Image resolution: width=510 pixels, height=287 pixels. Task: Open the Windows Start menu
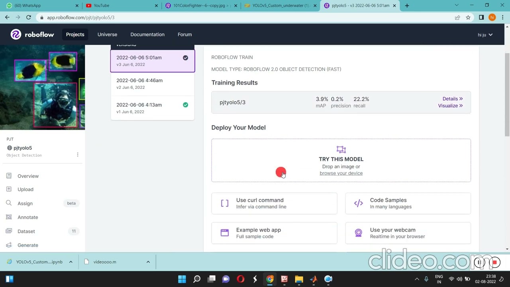click(x=182, y=279)
